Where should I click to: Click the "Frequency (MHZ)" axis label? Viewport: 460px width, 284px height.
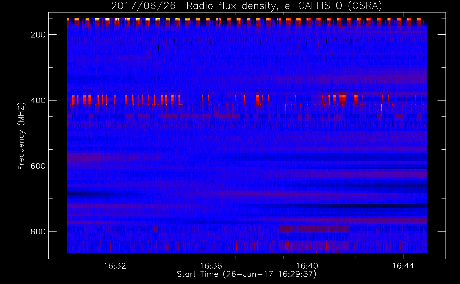21,136
